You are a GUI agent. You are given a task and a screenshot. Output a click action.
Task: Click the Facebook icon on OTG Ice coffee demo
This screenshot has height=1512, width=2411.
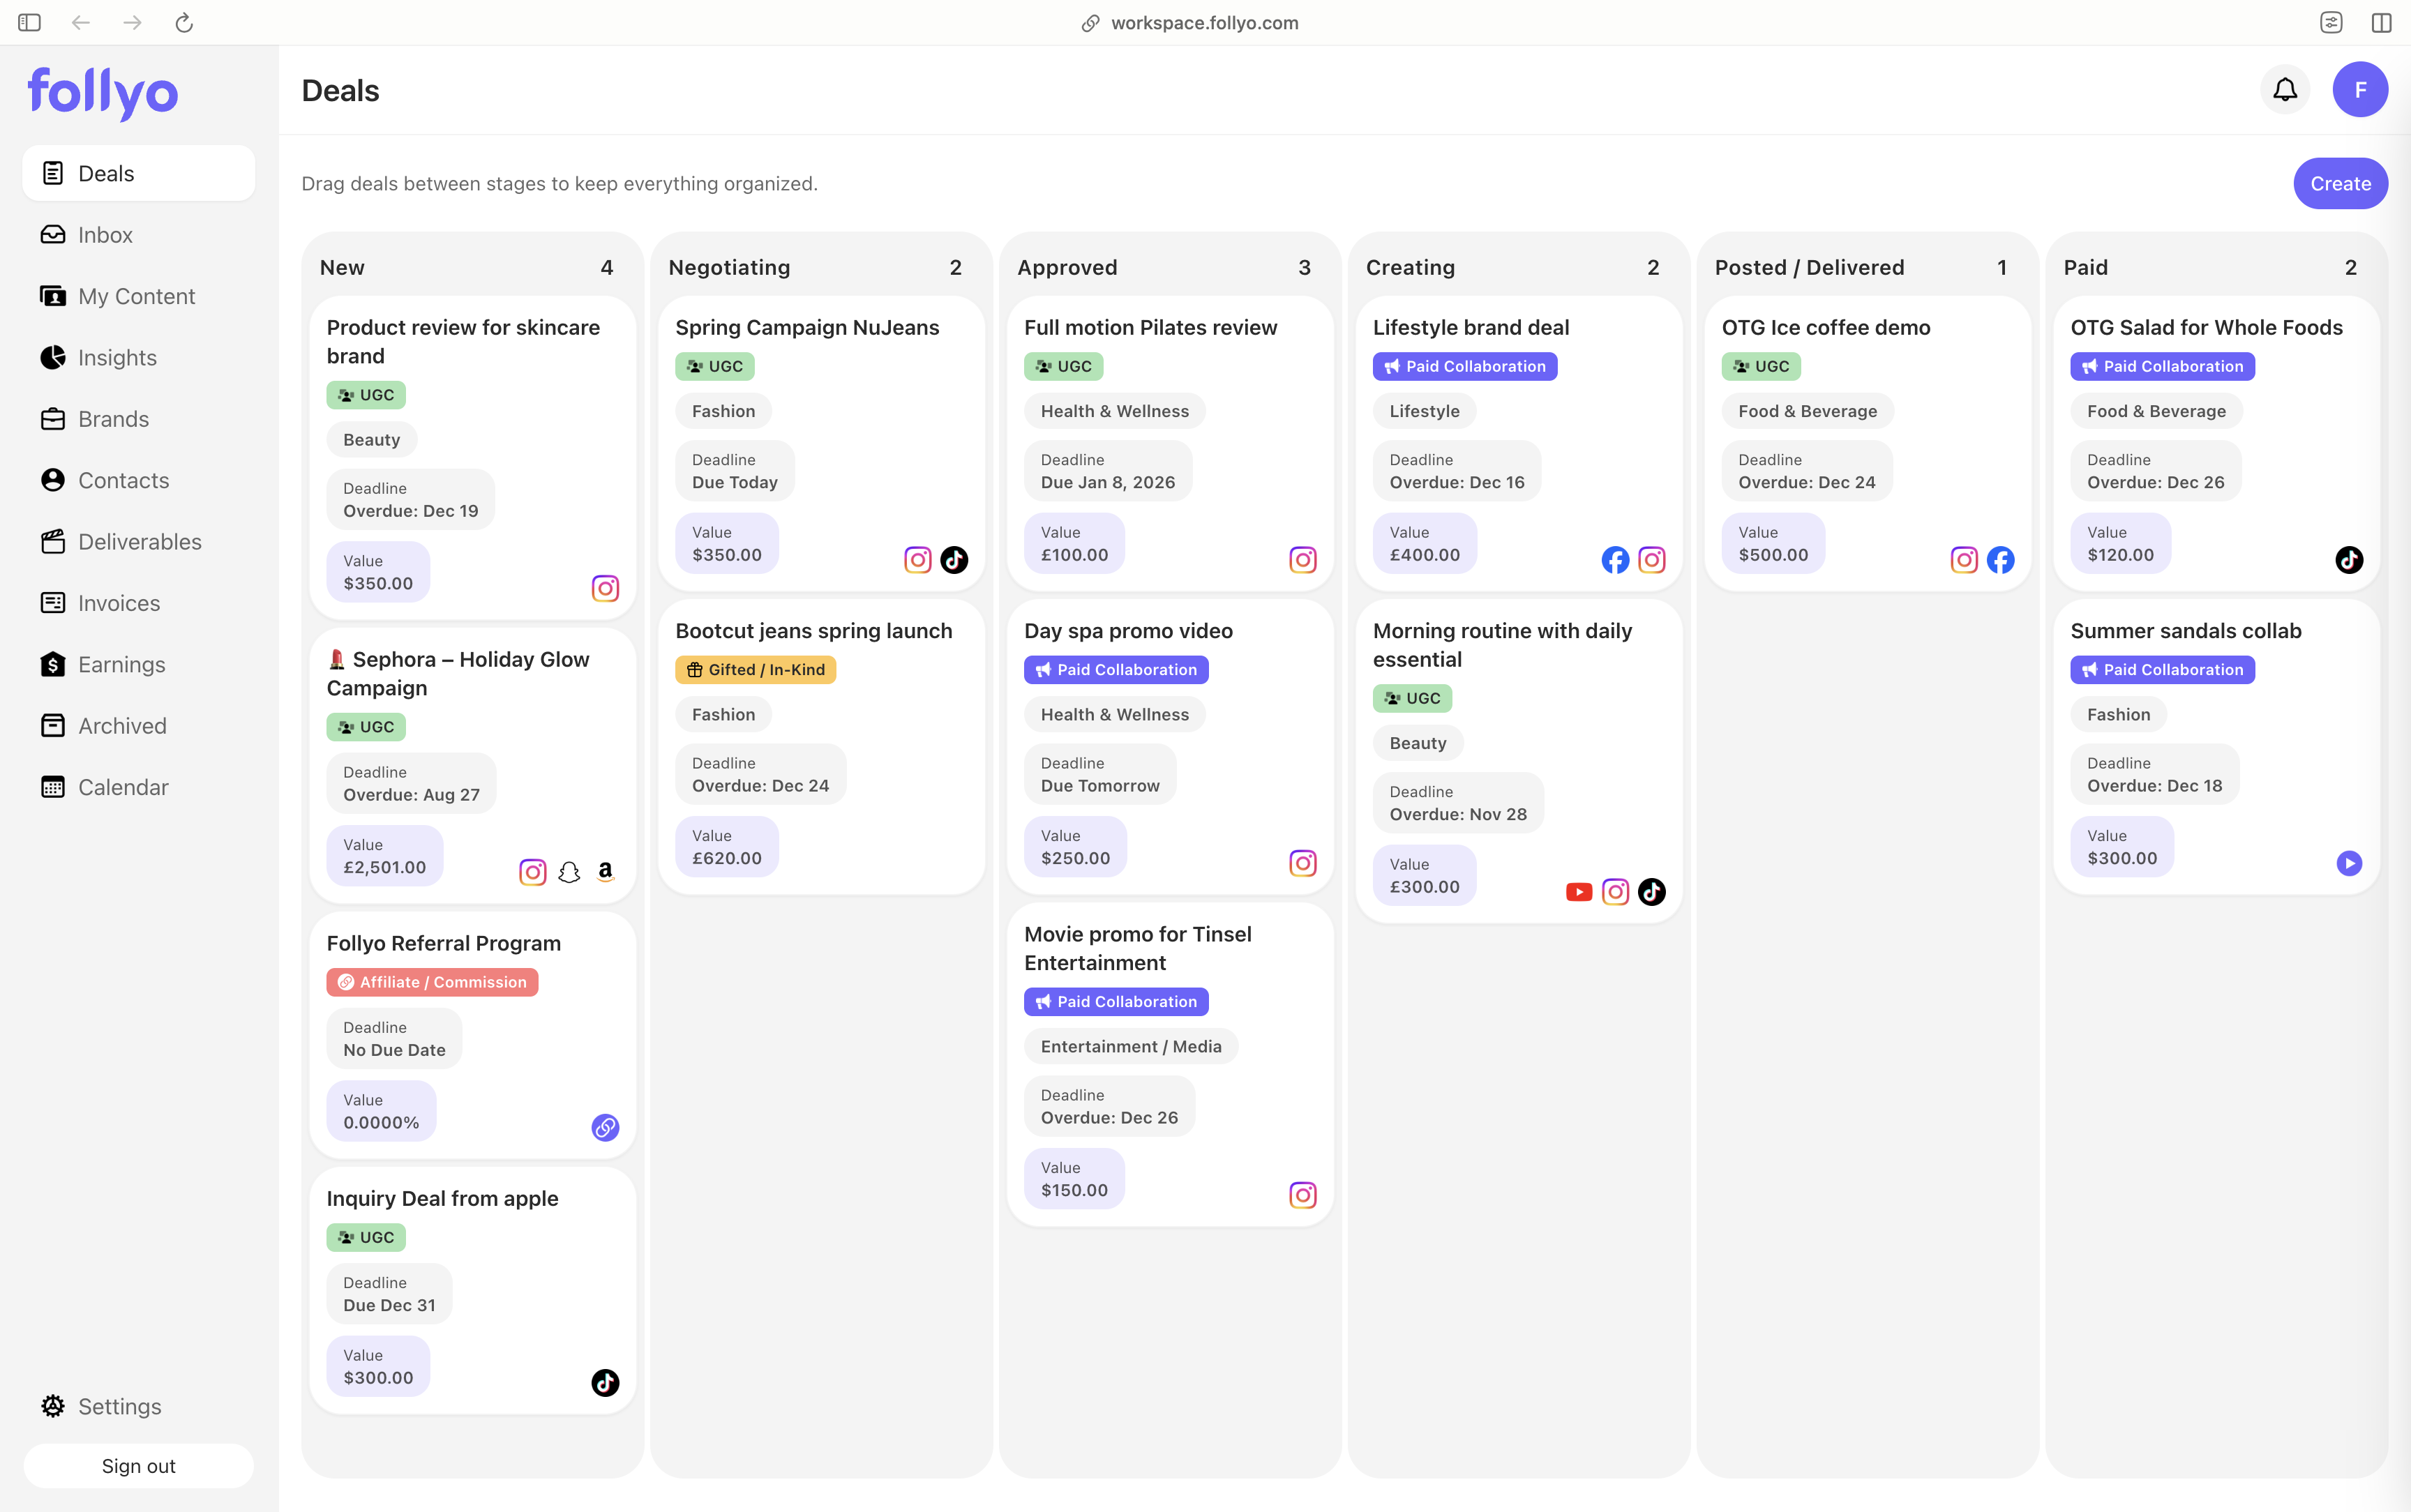pos(2001,560)
